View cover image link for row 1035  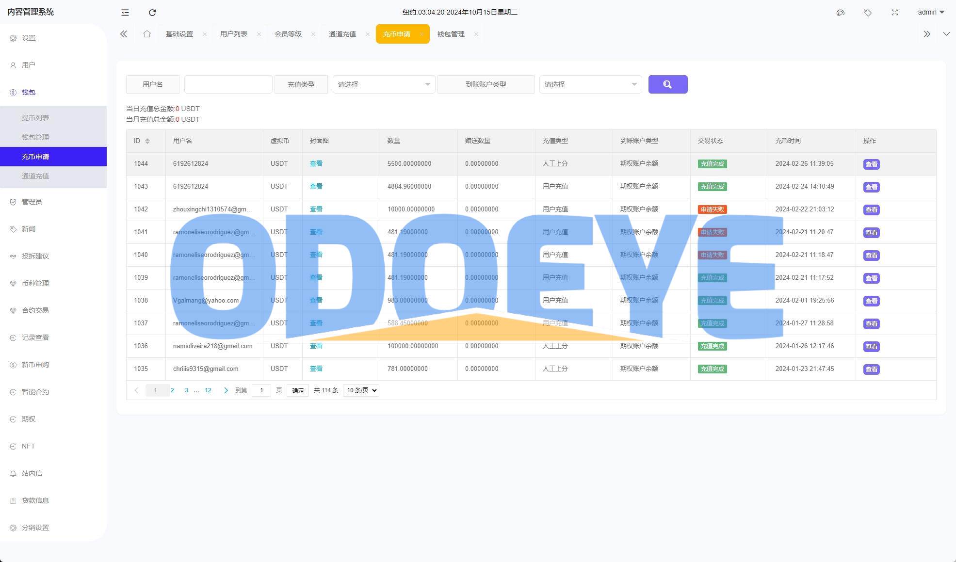click(316, 369)
